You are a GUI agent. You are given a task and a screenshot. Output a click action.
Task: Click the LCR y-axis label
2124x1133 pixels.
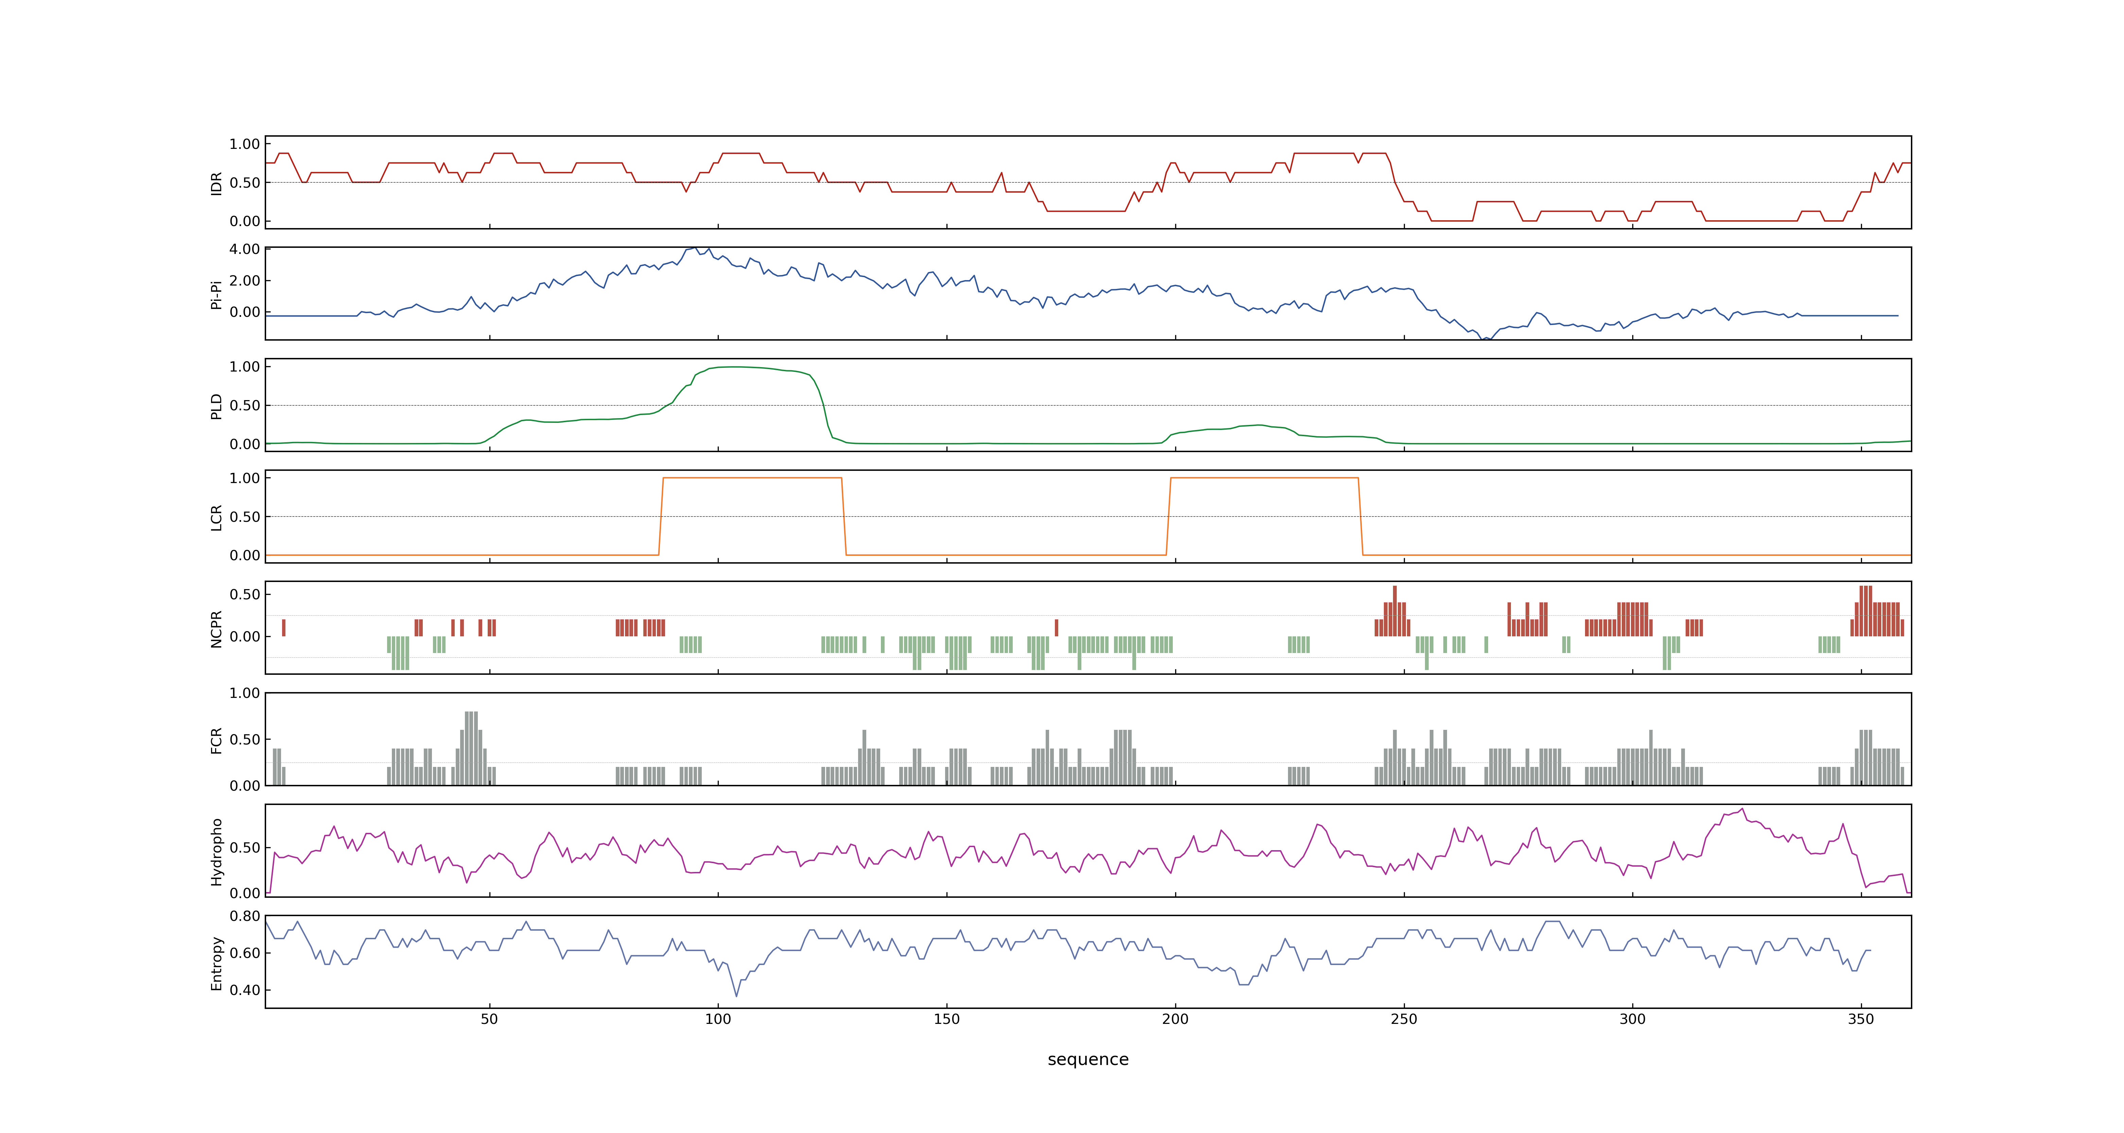[216, 517]
